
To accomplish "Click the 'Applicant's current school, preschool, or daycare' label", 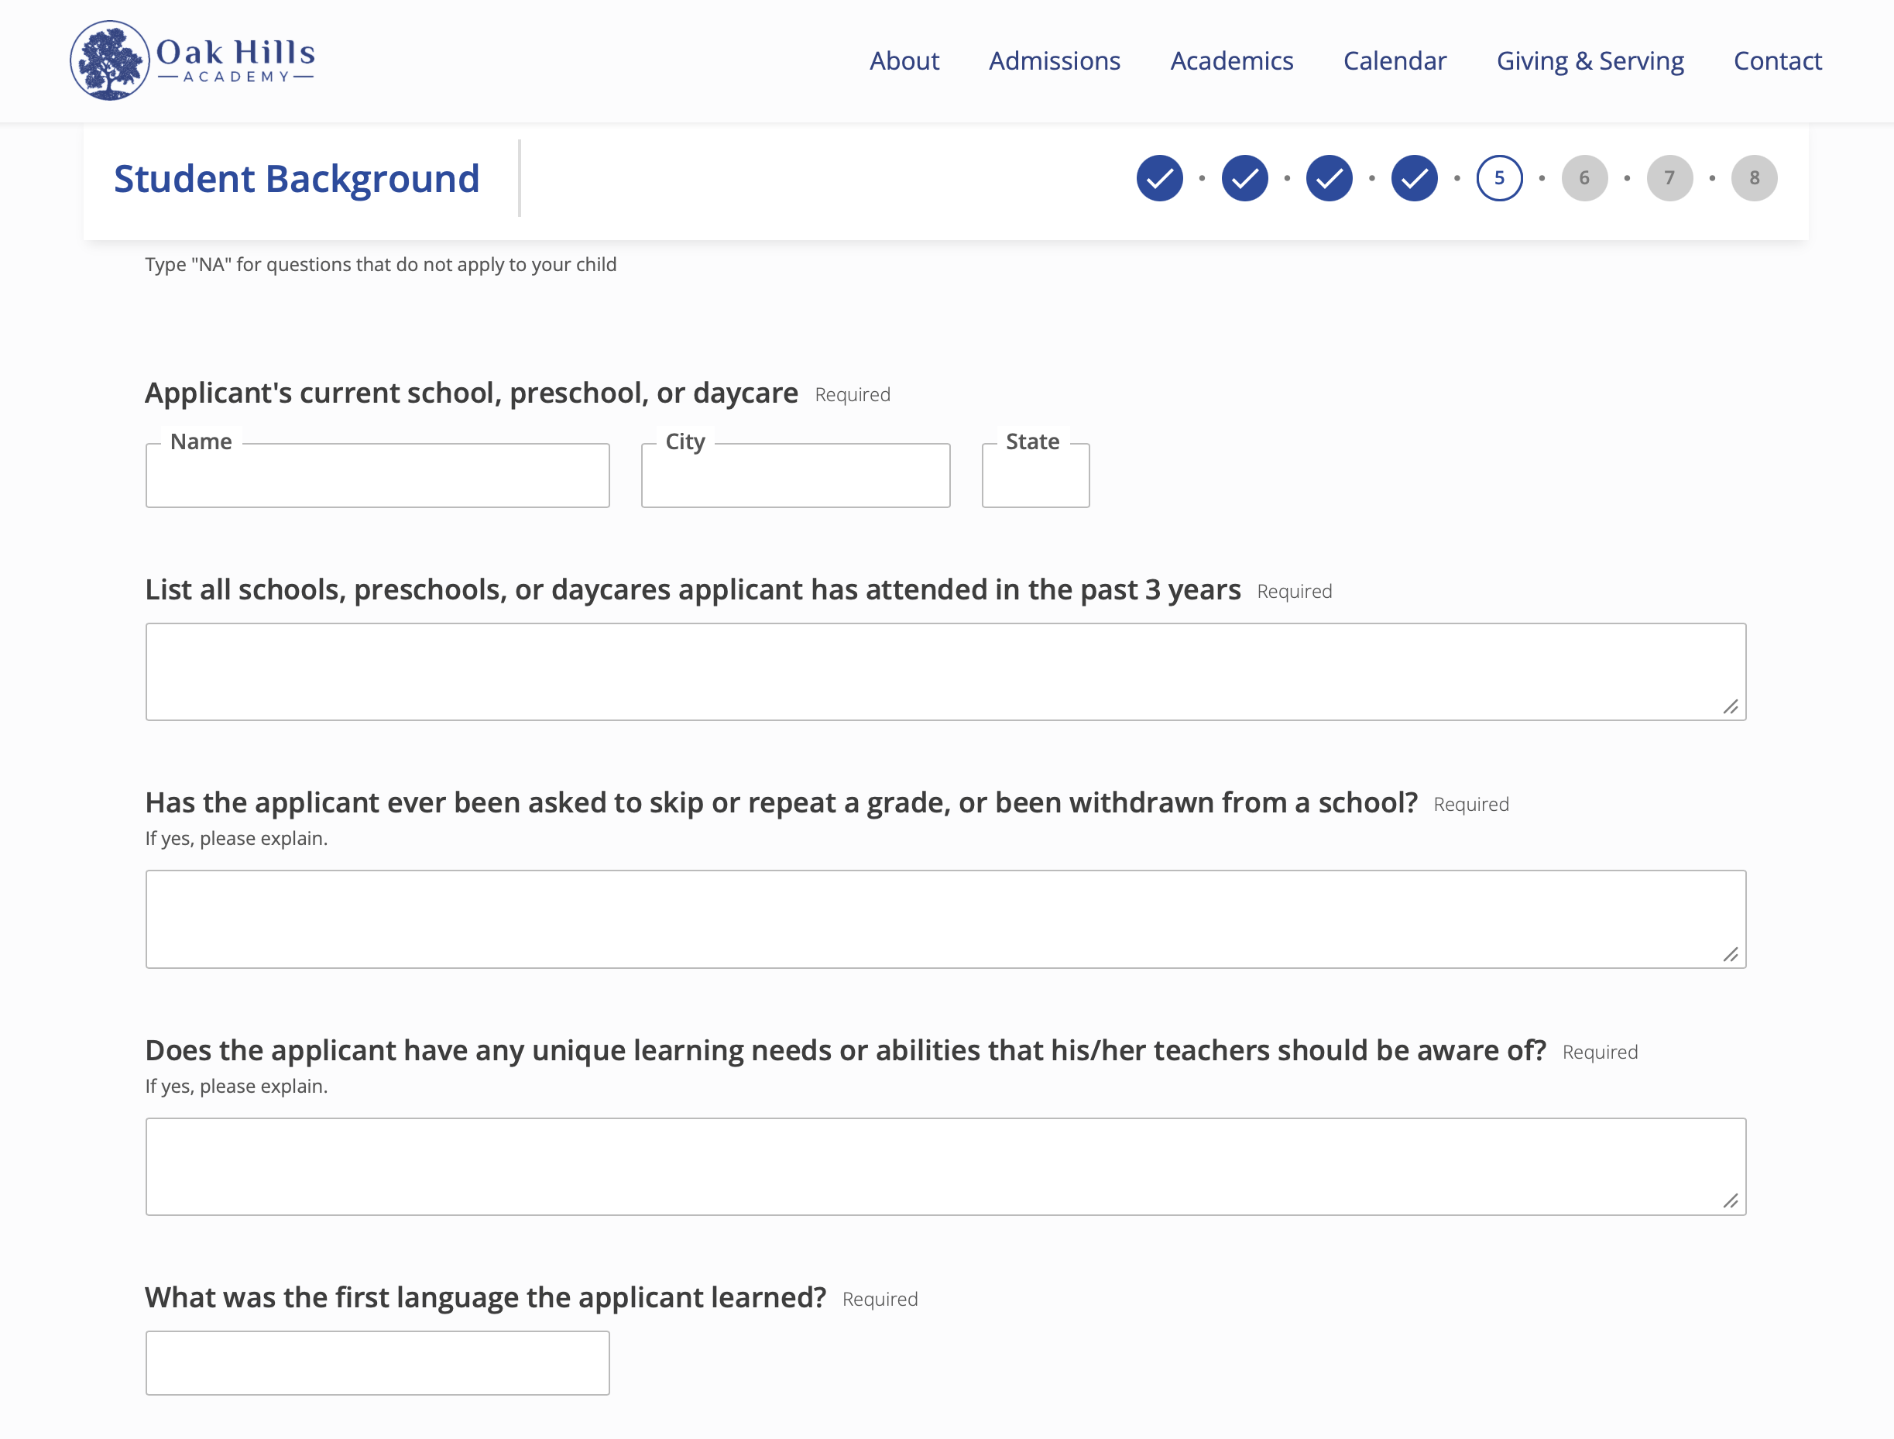I will click(472, 393).
